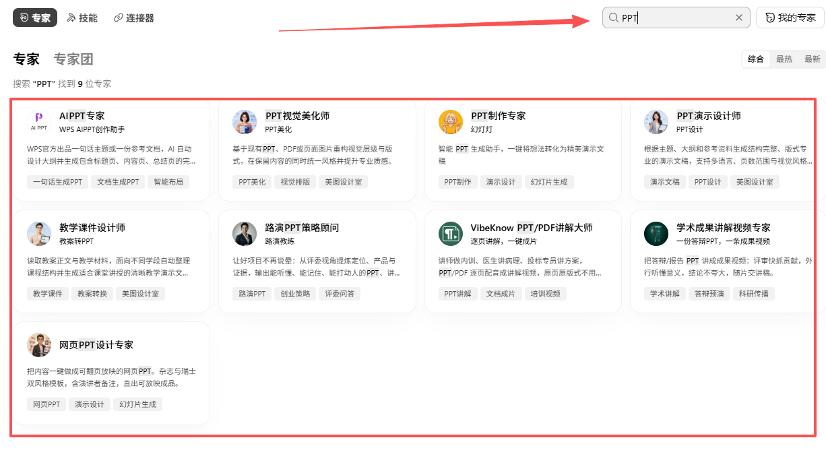Image resolution: width=826 pixels, height=473 pixels.
Task: Click the PPT制作 tag
Action: point(458,182)
